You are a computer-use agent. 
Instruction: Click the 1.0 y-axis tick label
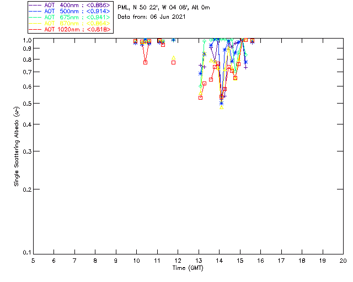click(x=27, y=40)
